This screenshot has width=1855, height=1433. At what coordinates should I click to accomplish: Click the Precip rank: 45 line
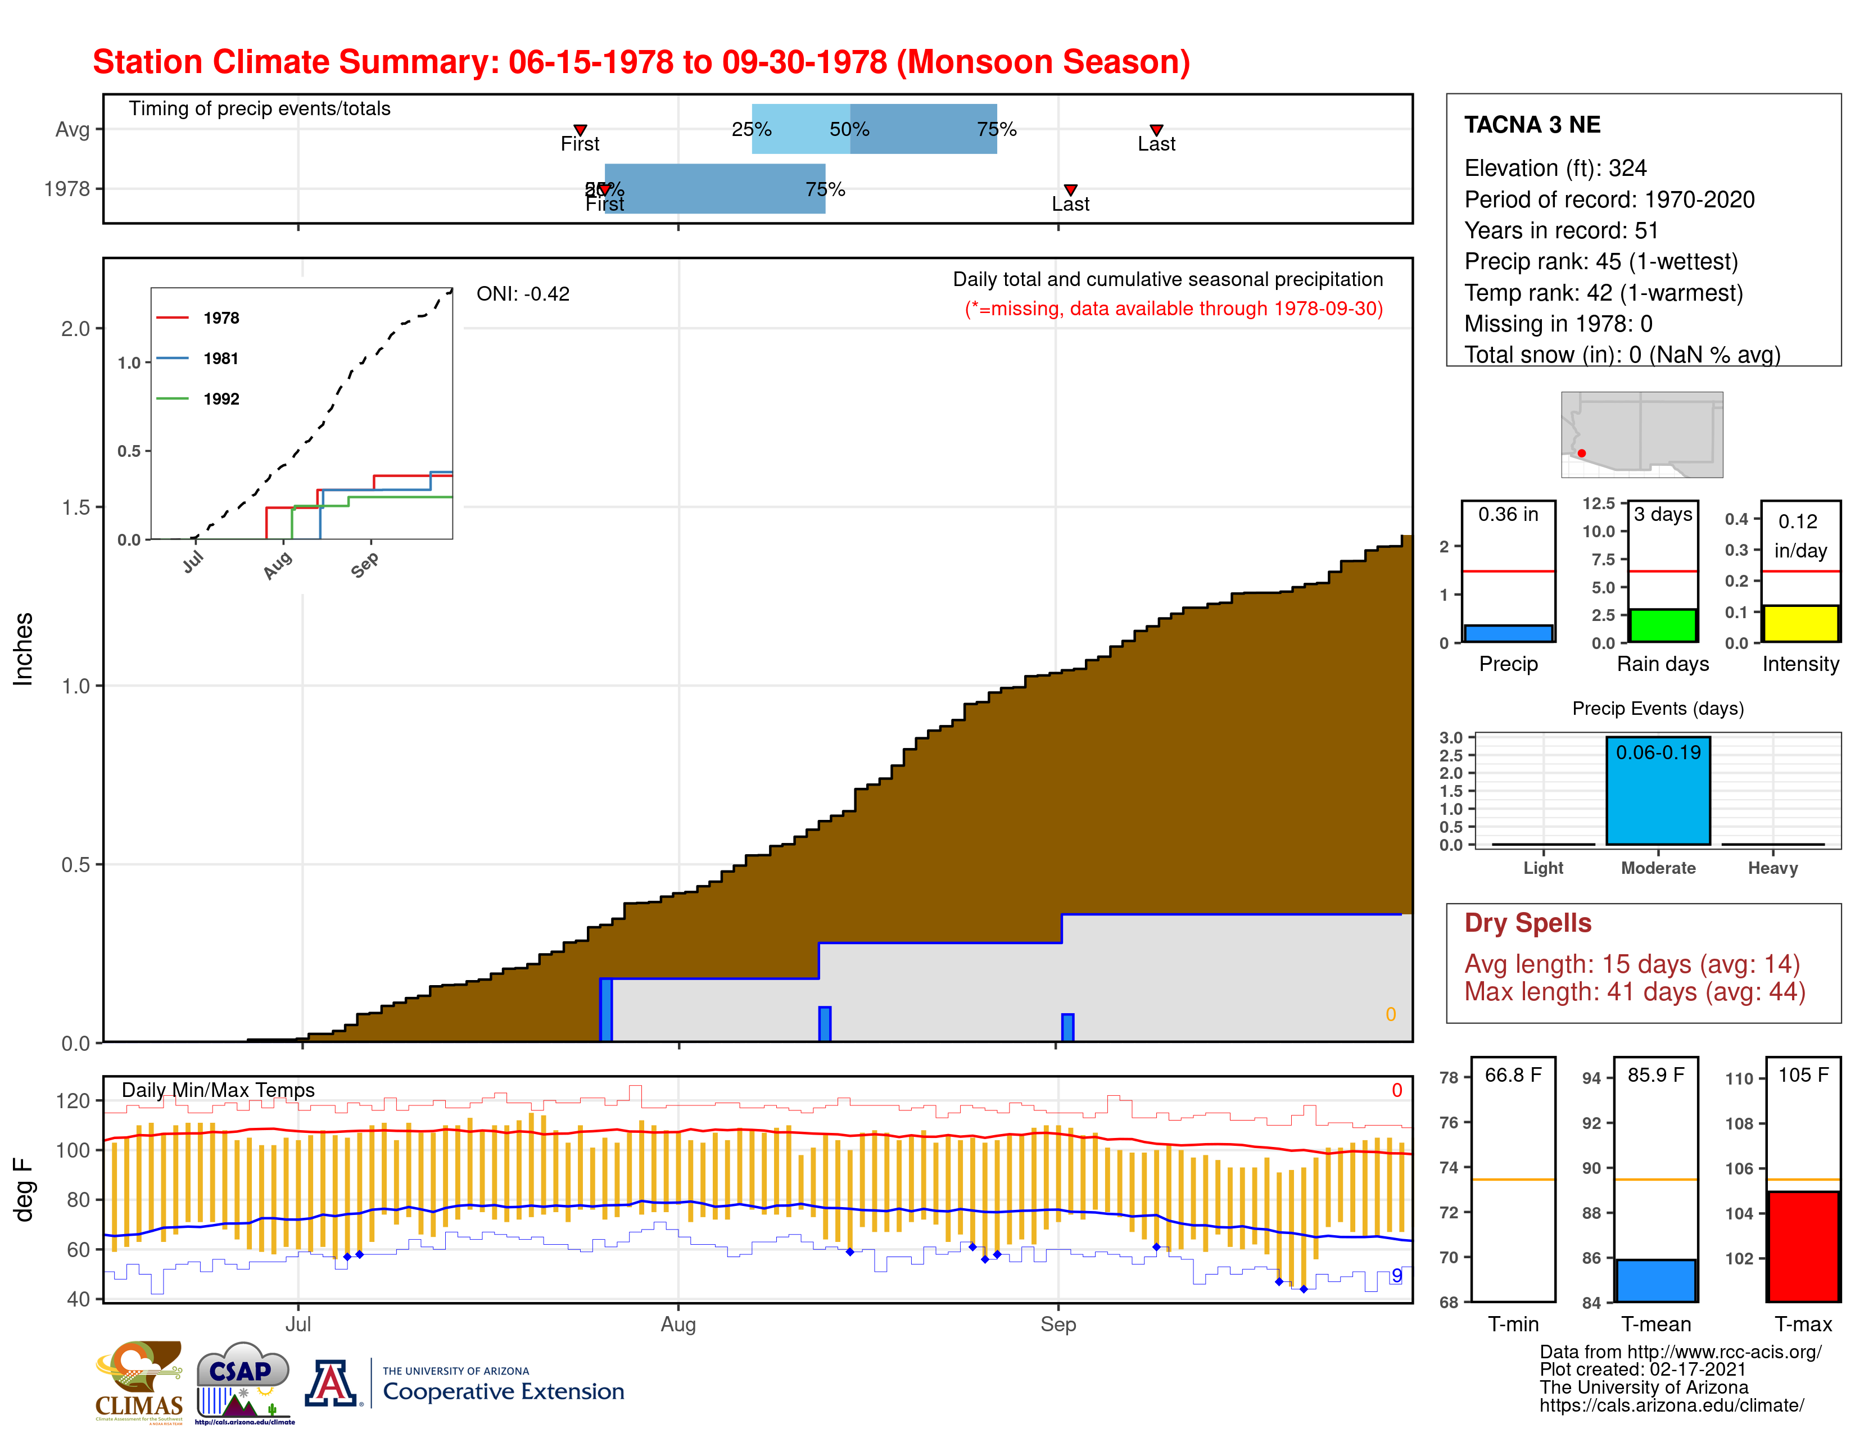[x=1601, y=261]
